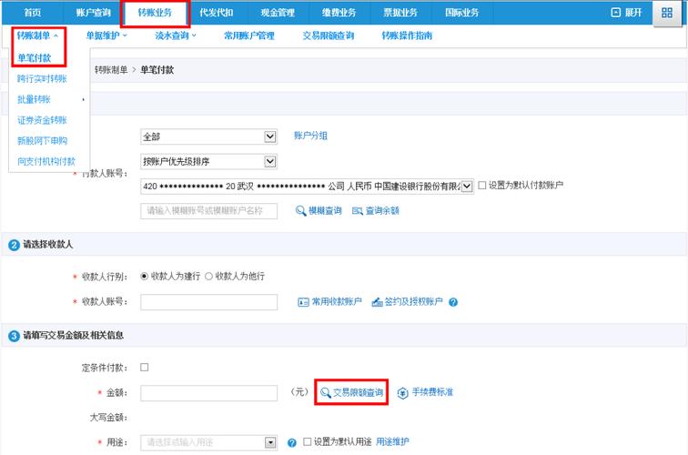688x455 pixels.
Task: Open 按账户优先级排序 dropdown
Action: pyautogui.click(x=208, y=161)
